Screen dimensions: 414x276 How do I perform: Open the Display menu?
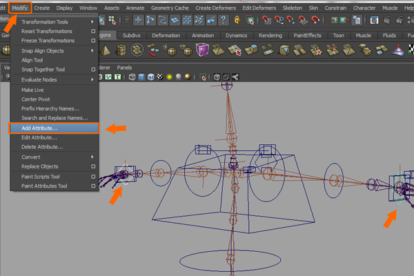pyautogui.click(x=64, y=8)
